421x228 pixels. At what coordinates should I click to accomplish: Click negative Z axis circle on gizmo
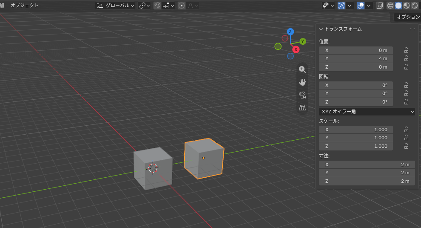[290, 56]
